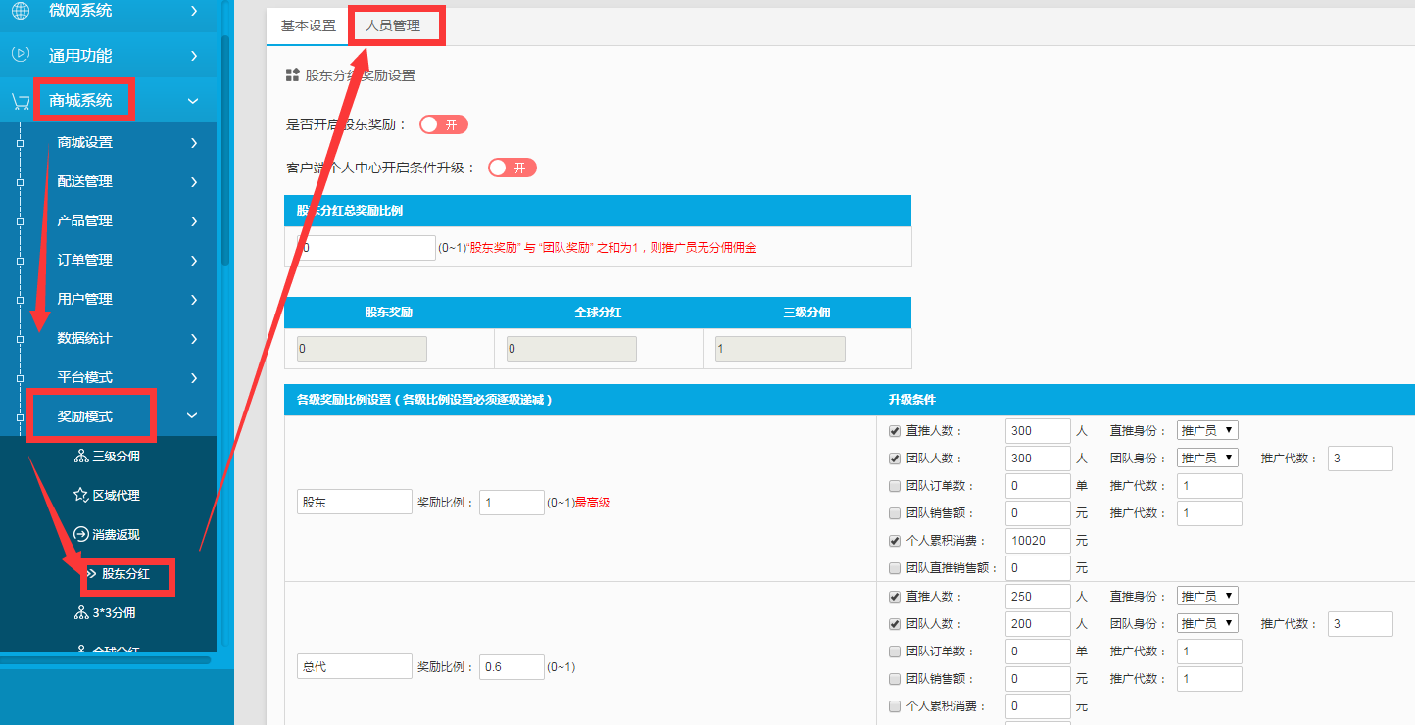
Task: Toggle the 是否开启股东奖励 switch
Action: coord(444,124)
